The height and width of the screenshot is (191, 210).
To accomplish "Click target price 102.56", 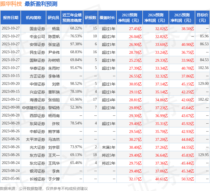I will coord(203,68).
